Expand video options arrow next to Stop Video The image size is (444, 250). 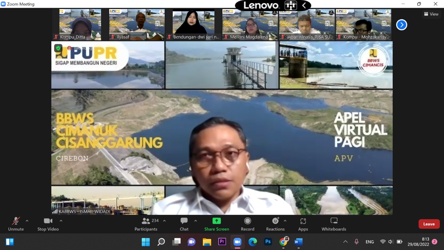(61, 221)
